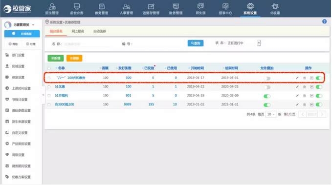This screenshot has height=185, width=332.
Task: Check the box for 51节福利 row
Action: click(49, 96)
